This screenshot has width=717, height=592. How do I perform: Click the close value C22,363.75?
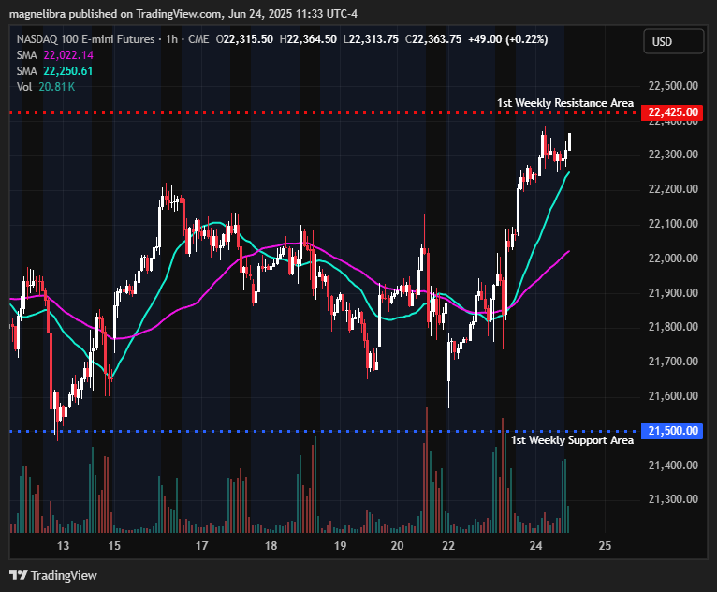coord(433,39)
